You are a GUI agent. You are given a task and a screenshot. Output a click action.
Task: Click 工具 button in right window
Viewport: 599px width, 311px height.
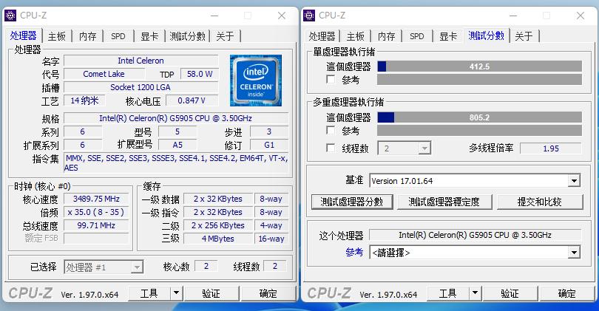coord(448,293)
